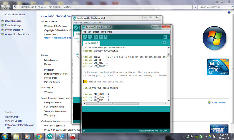Click the '#define PIN_SCK 13' line
This screenshot has height=140, width=234.
tap(96, 101)
